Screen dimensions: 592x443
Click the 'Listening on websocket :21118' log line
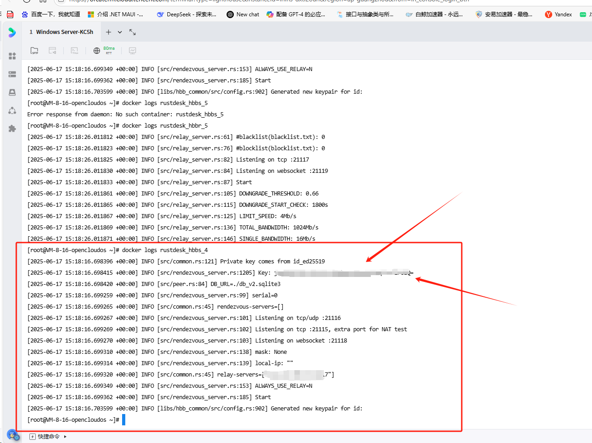click(x=187, y=341)
